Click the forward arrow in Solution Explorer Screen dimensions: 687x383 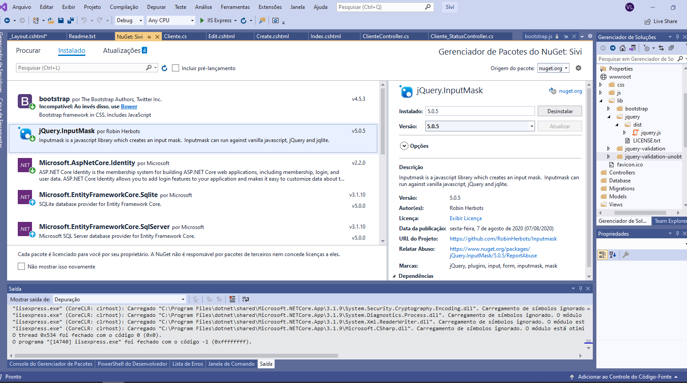(613, 48)
